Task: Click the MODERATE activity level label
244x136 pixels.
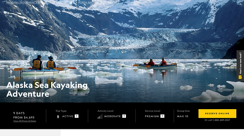Action: tap(113, 116)
